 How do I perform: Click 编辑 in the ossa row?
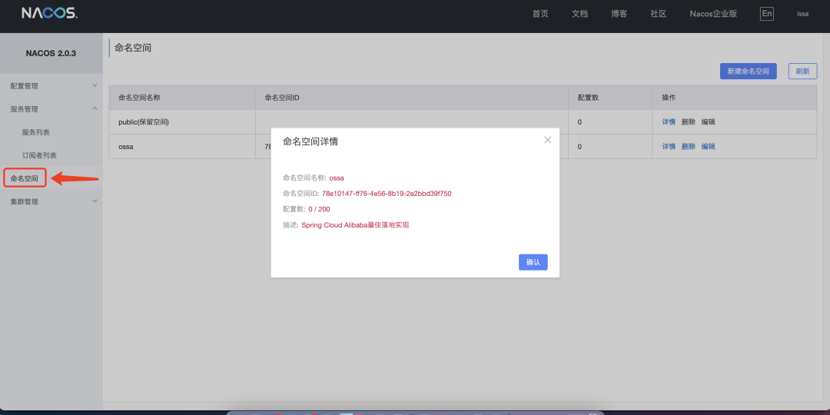pos(709,147)
